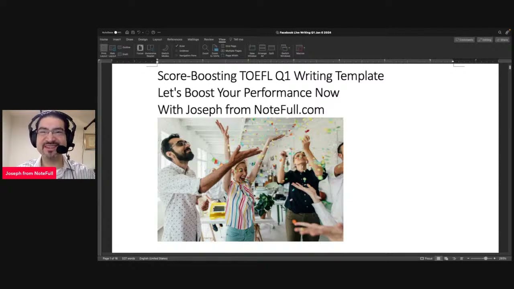Viewport: 514px width, 289px height.
Task: Open the Editing mode dropdown
Action: 485,40
